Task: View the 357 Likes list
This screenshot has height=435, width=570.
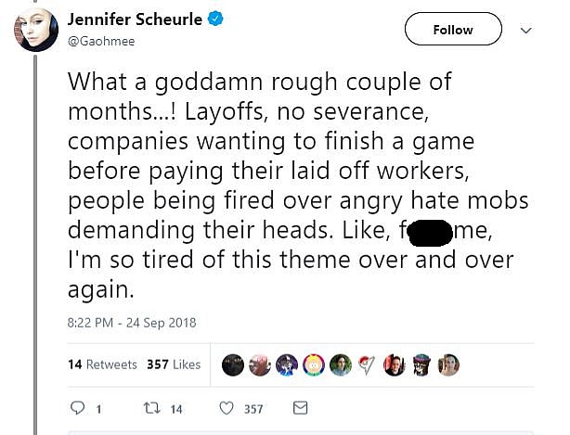Action: [x=174, y=365]
